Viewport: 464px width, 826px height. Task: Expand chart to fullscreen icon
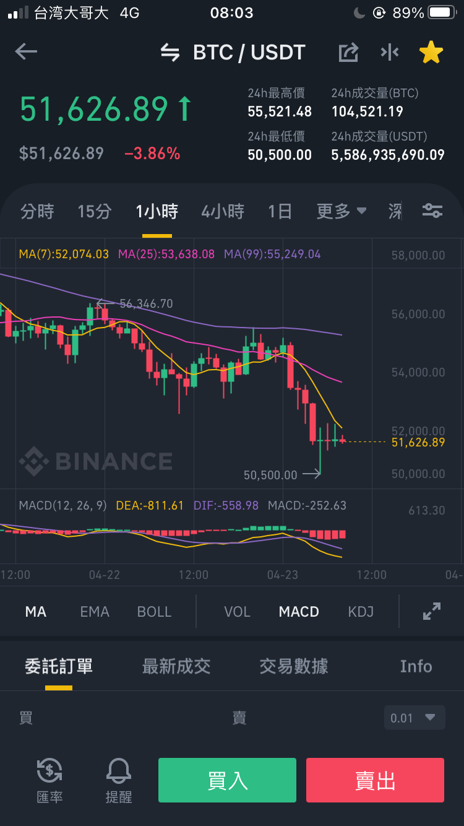click(432, 611)
